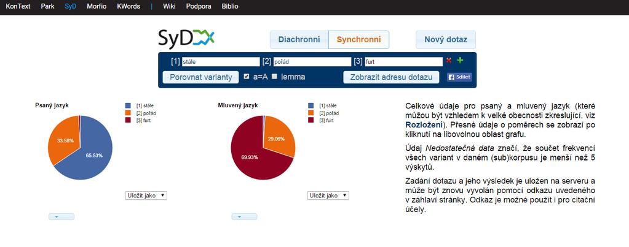Viewport: 629px width, 247px height.
Task: Follow the Rozložení link
Action: 424,124
